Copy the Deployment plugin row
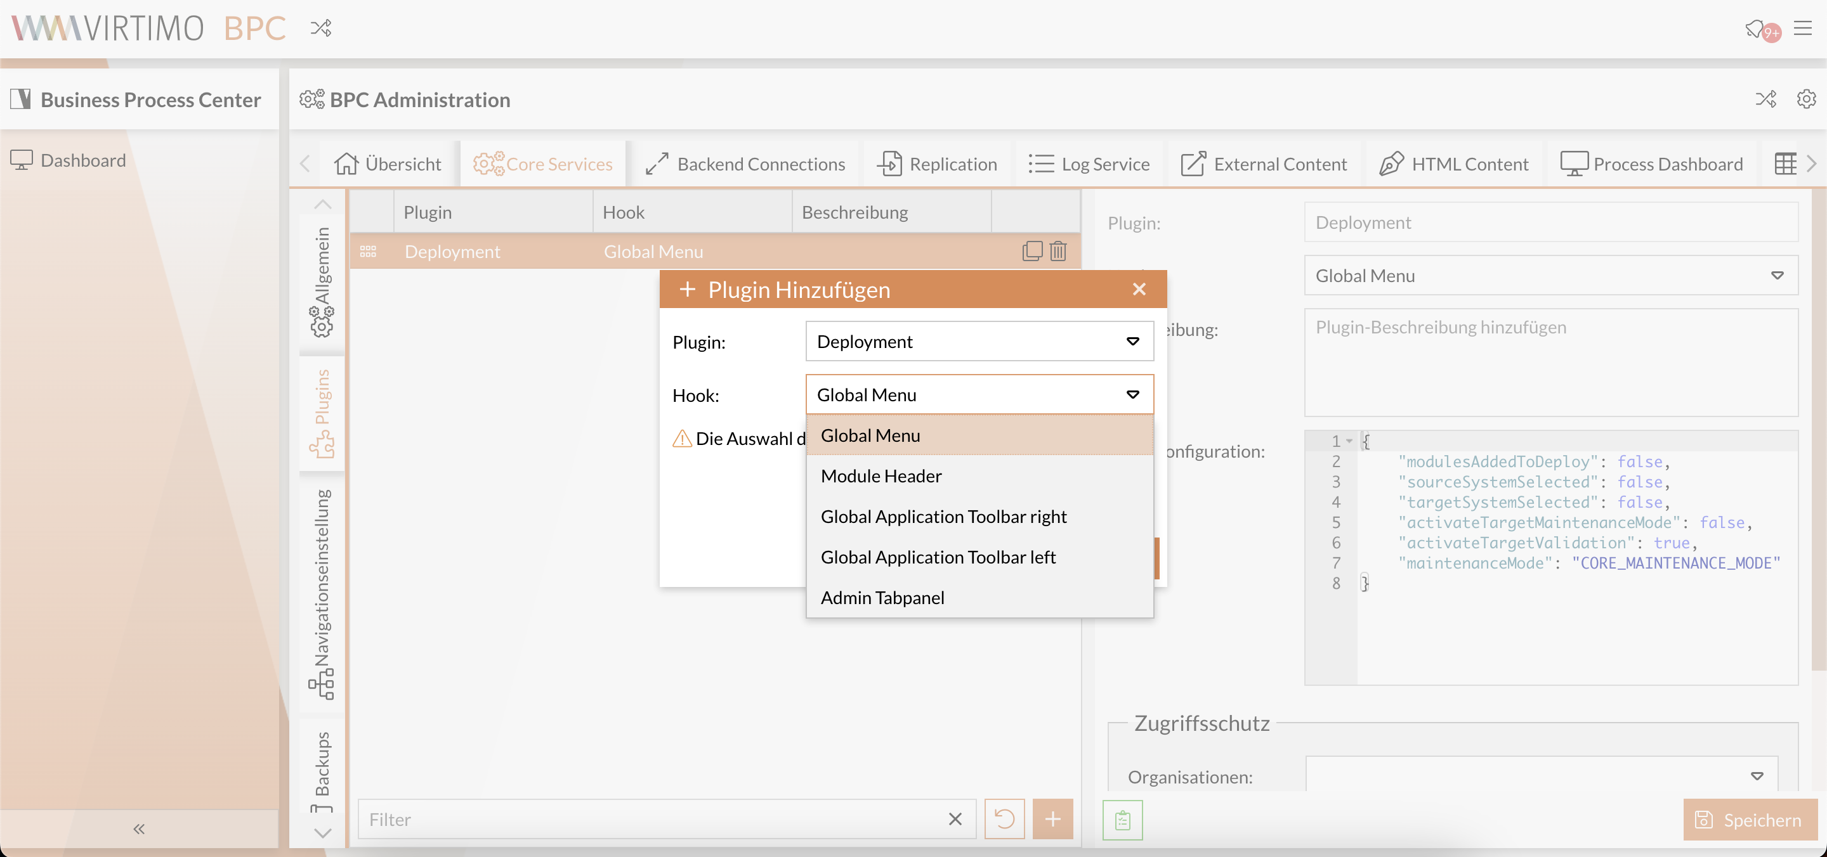This screenshot has height=857, width=1827. (x=1033, y=251)
